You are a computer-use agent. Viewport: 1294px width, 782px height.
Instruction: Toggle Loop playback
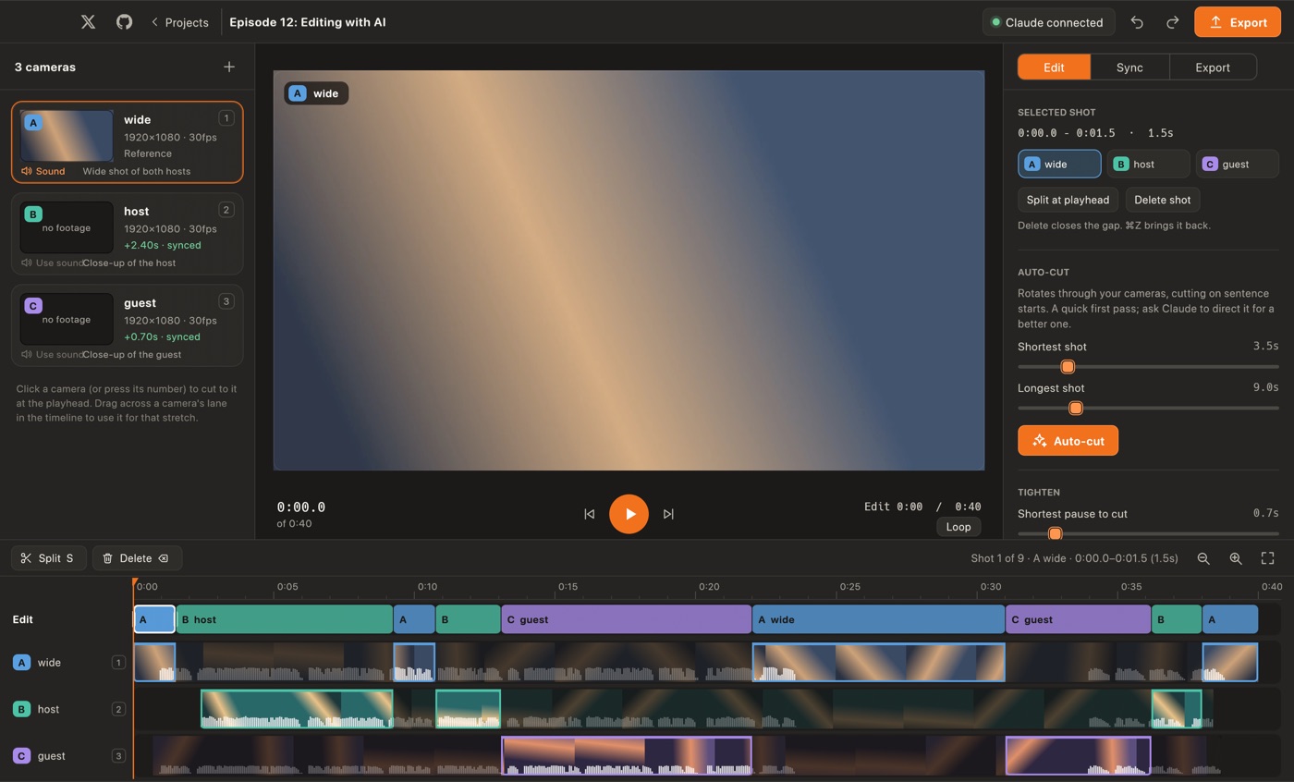958,527
